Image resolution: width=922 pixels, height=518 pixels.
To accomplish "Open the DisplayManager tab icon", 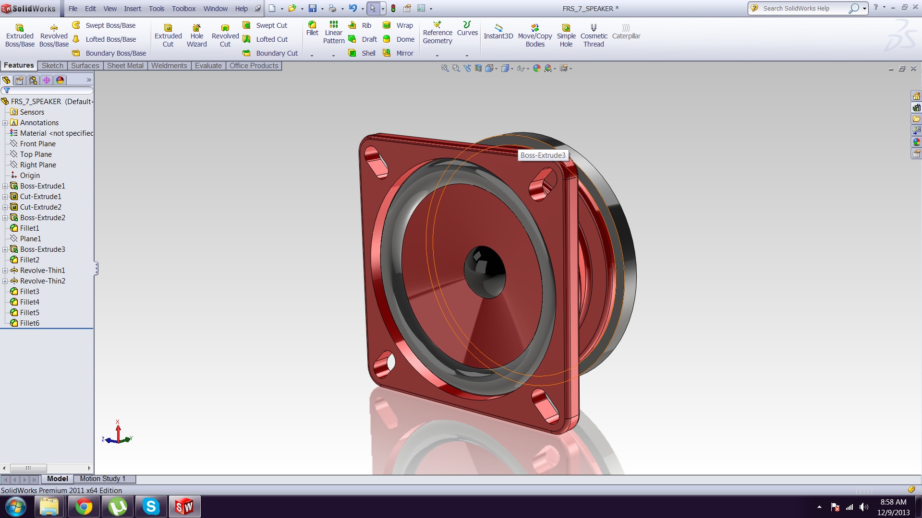I will coord(60,80).
